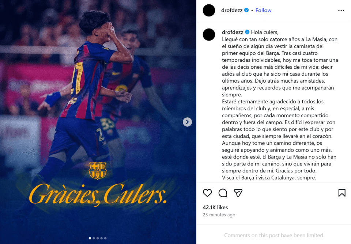Open the three-dot more options menu
Viewport: 351px width, 244px height.
pyautogui.click(x=341, y=10)
